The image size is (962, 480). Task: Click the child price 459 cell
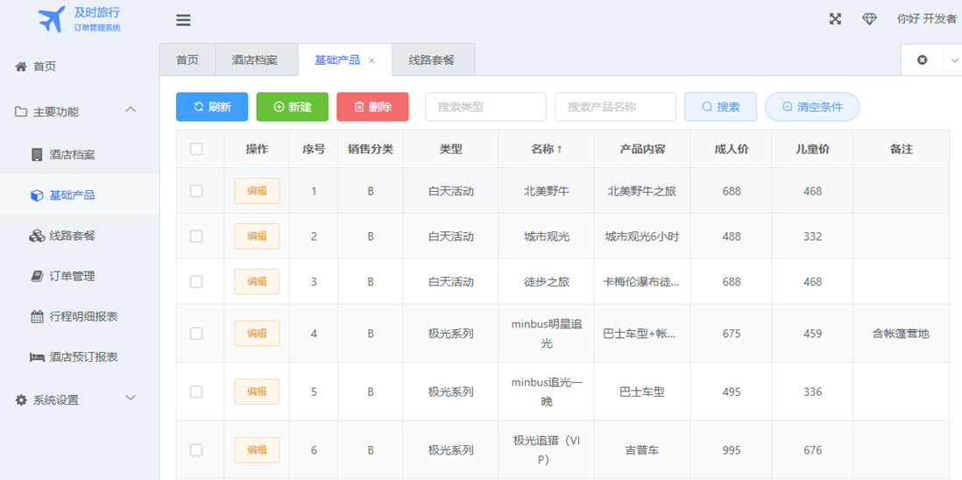point(812,334)
